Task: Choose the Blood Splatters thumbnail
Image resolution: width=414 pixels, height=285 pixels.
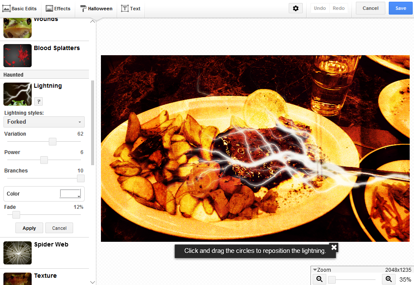Action: pos(18,56)
